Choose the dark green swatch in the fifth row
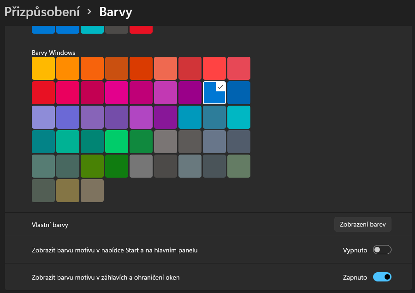This screenshot has height=293, width=415. [117, 166]
